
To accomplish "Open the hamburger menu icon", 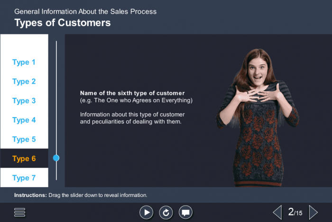I will (x=19, y=213).
